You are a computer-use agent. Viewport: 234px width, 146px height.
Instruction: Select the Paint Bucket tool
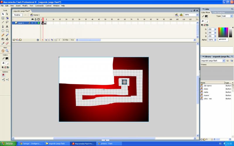click(7, 39)
